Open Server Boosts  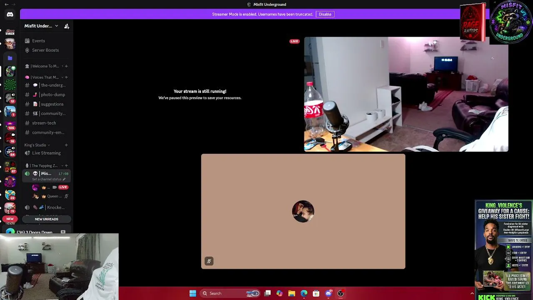click(47, 50)
